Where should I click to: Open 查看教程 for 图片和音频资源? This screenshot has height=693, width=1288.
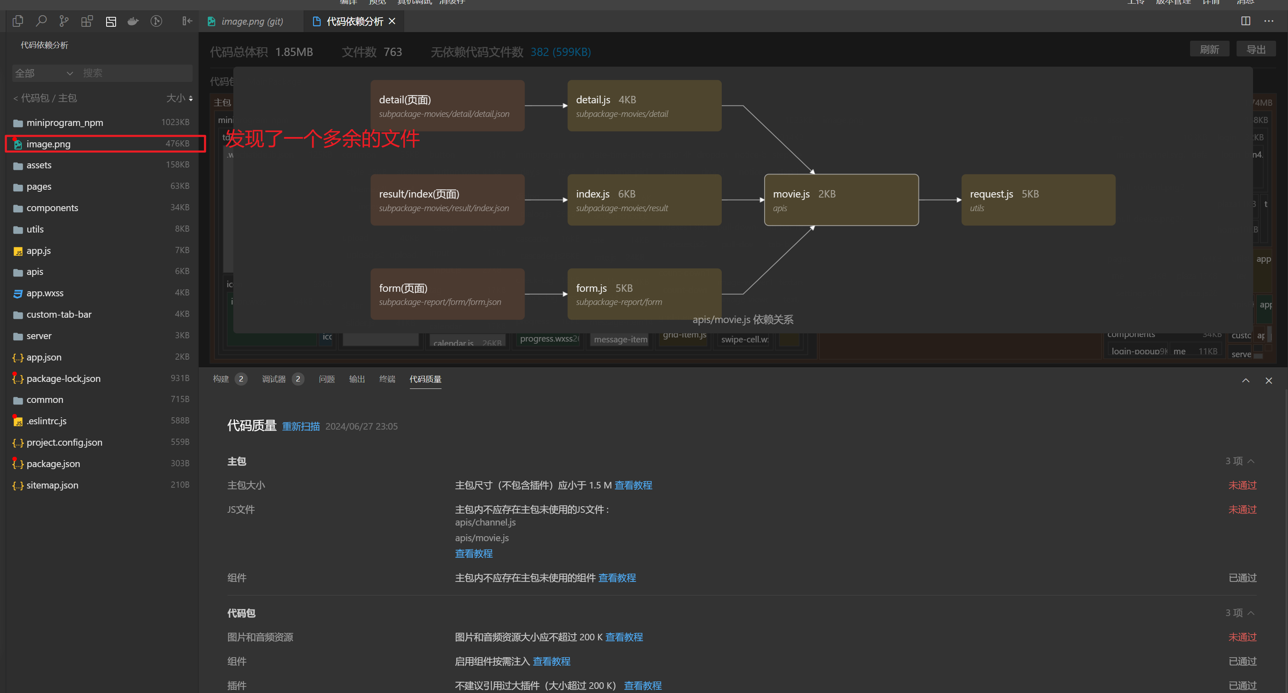pyautogui.click(x=624, y=637)
